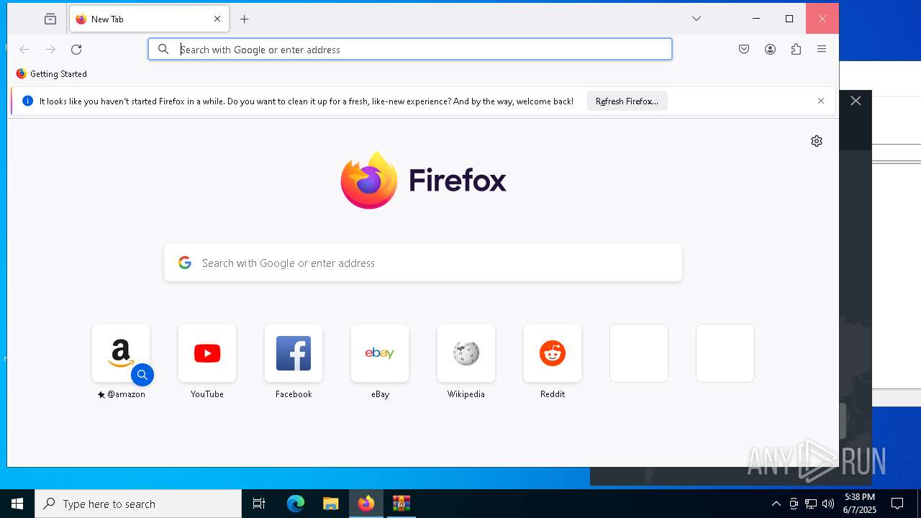Open Firefox account icon
The image size is (921, 518).
[x=770, y=50]
